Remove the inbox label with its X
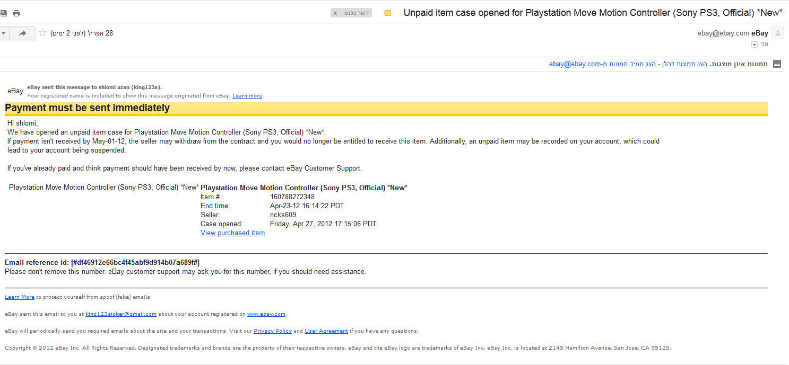Image resolution: width=789 pixels, height=365 pixels. tap(335, 13)
